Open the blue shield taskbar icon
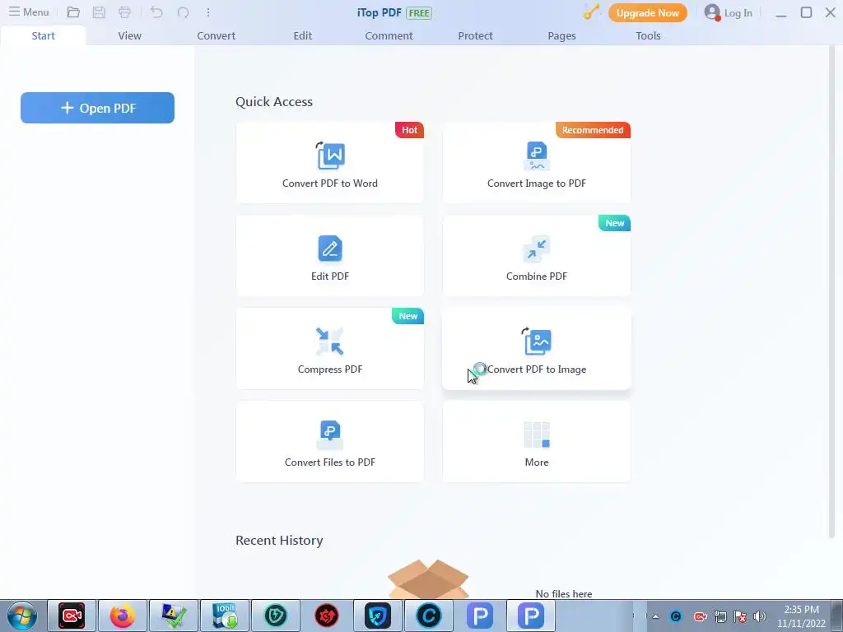Screen dimensions: 843x632 378,616
